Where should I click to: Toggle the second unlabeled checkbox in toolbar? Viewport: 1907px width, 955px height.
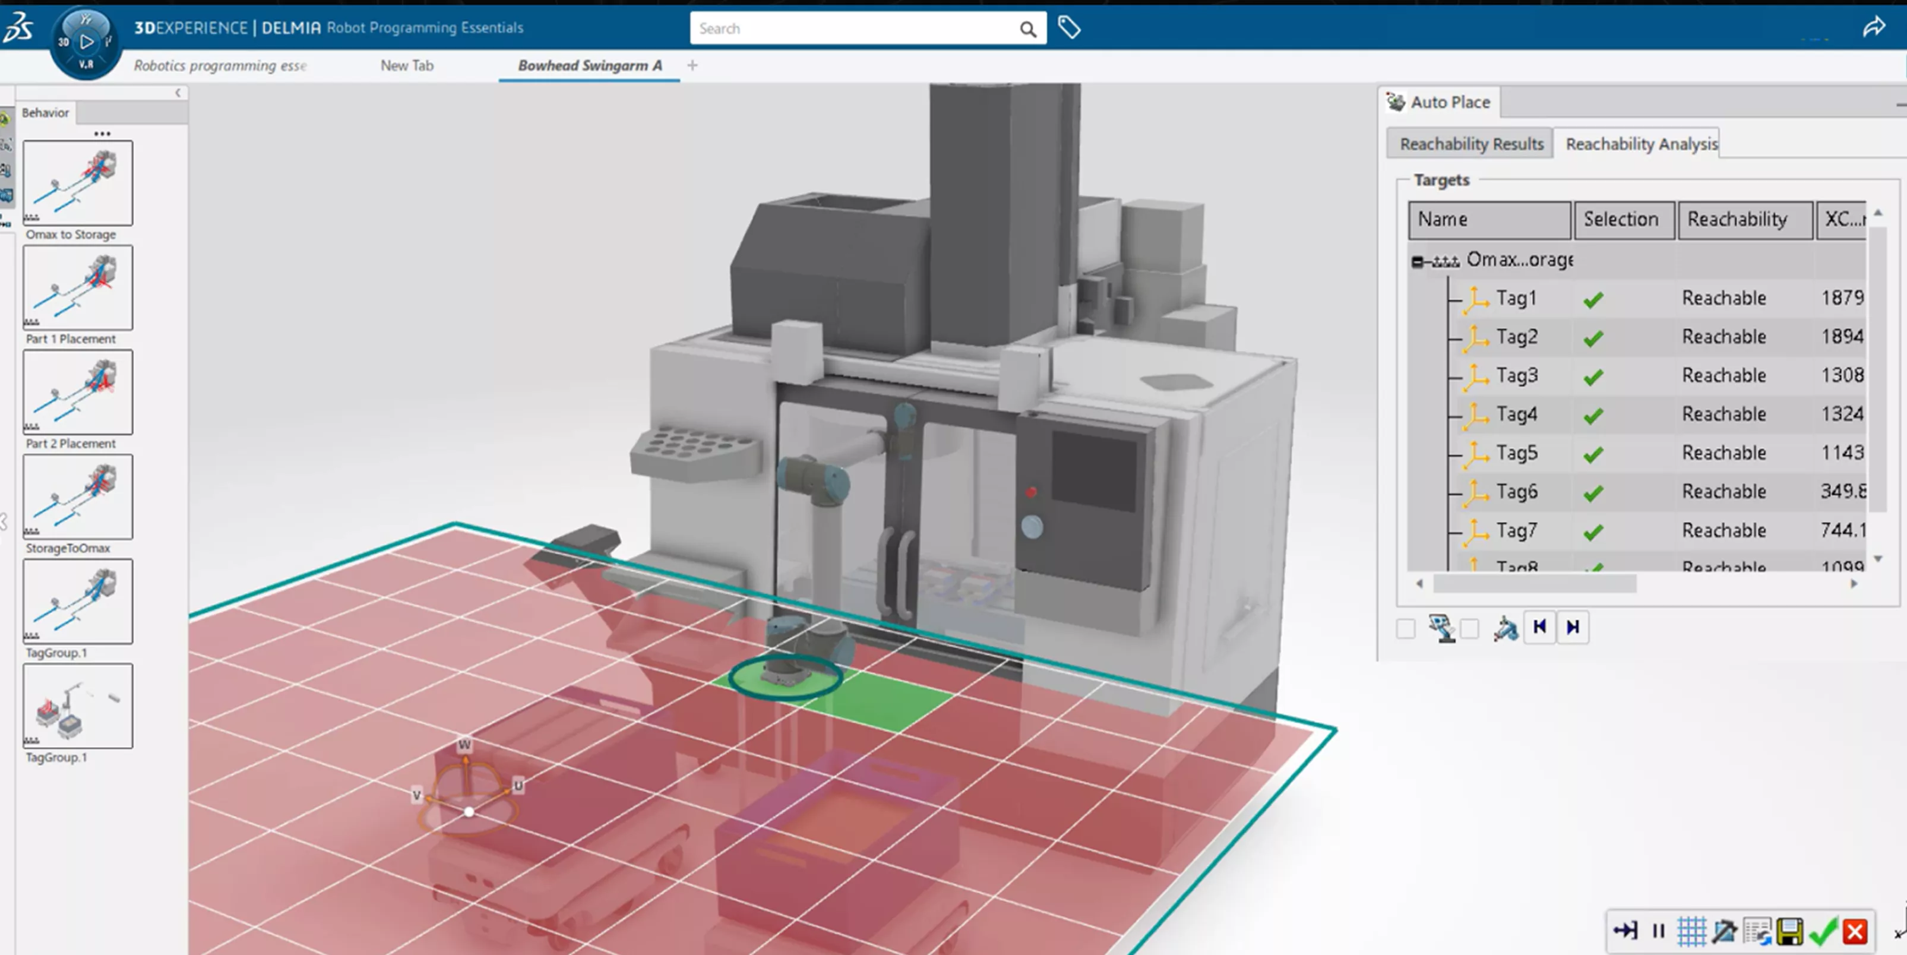1469,626
